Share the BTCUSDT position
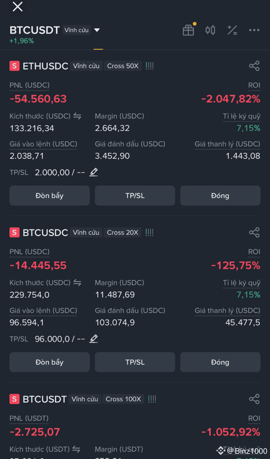Viewport: 270px width, 459px height. pos(254,399)
